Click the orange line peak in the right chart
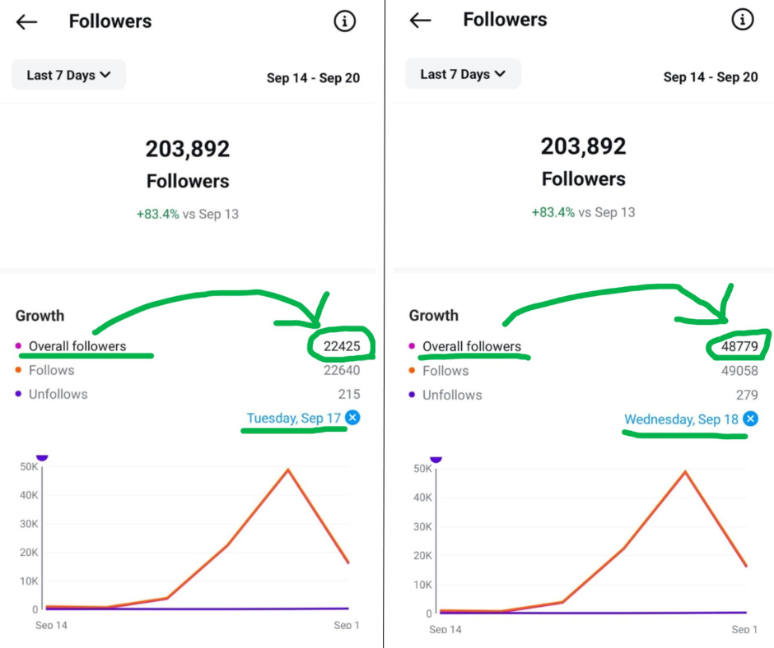774x648 pixels. (685, 472)
